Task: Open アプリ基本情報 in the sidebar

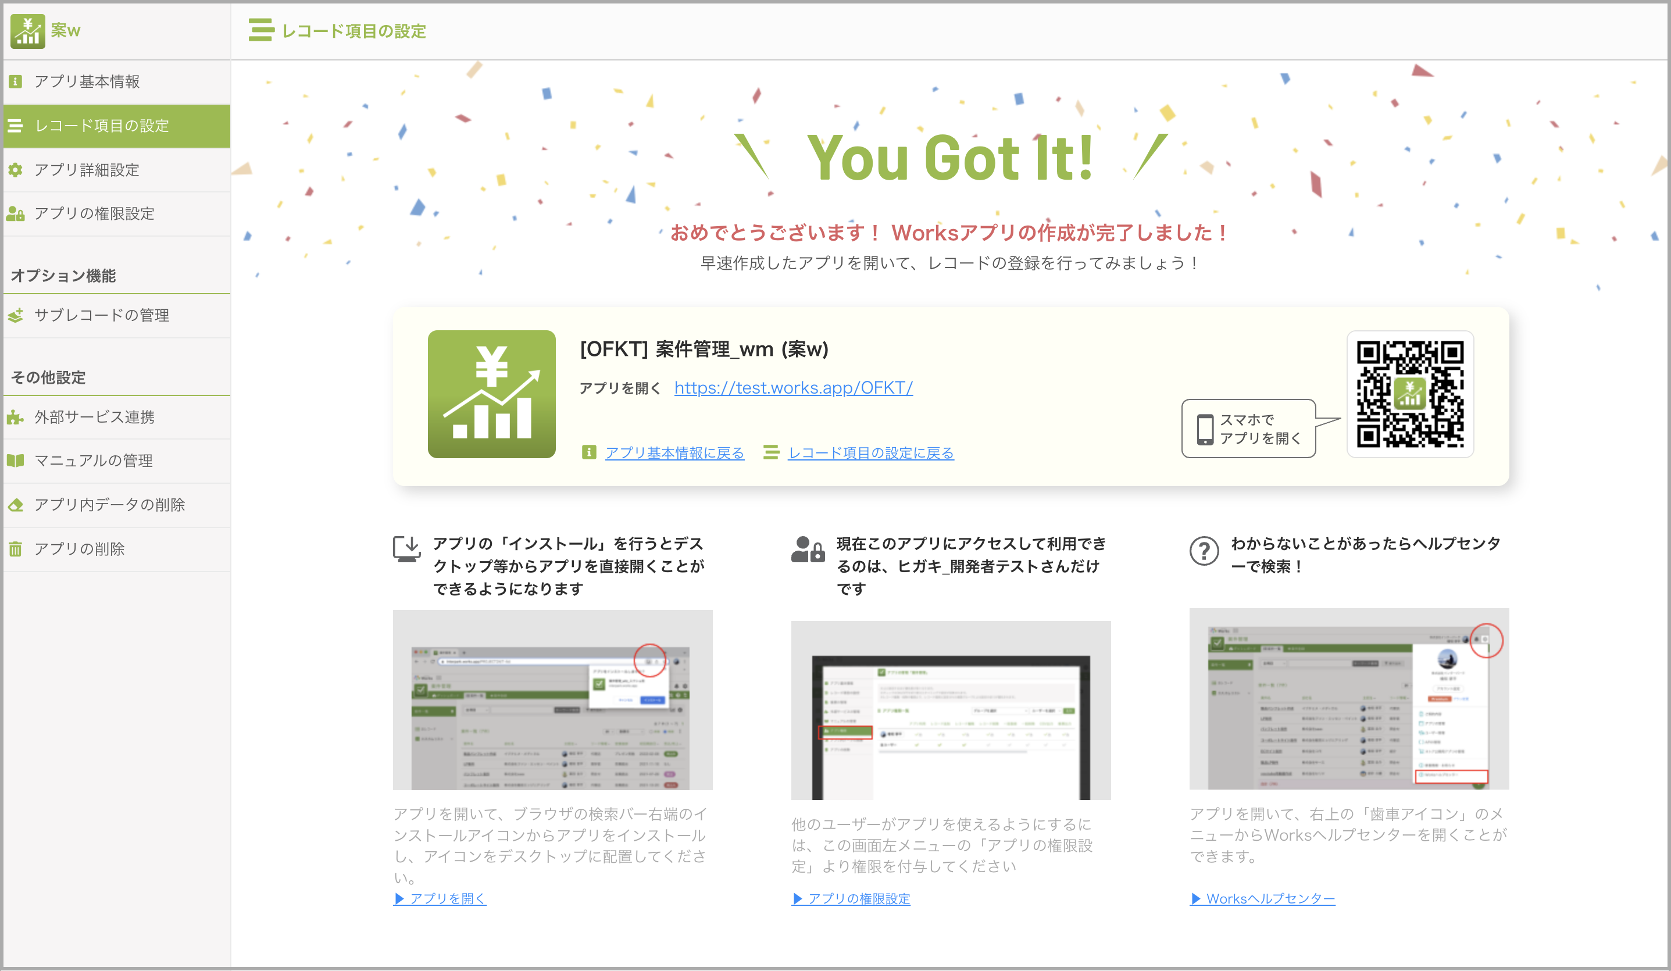Action: [117, 81]
